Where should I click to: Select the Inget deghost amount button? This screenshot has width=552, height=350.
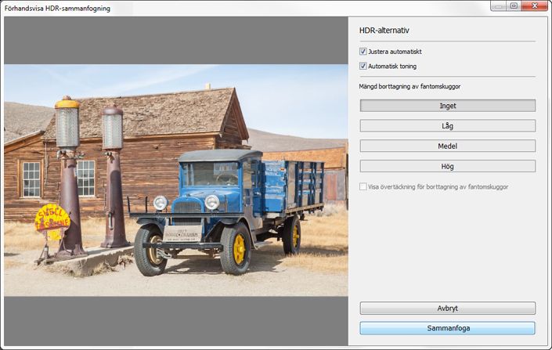[447, 106]
